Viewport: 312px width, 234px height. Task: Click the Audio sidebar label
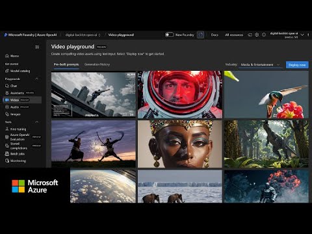tap(14, 107)
